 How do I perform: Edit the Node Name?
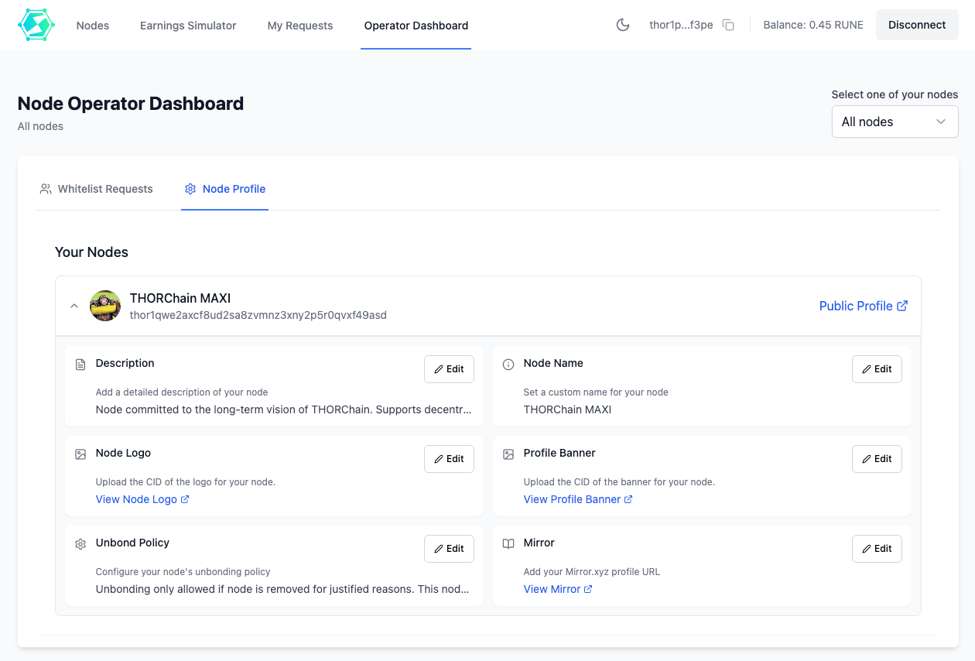(877, 369)
